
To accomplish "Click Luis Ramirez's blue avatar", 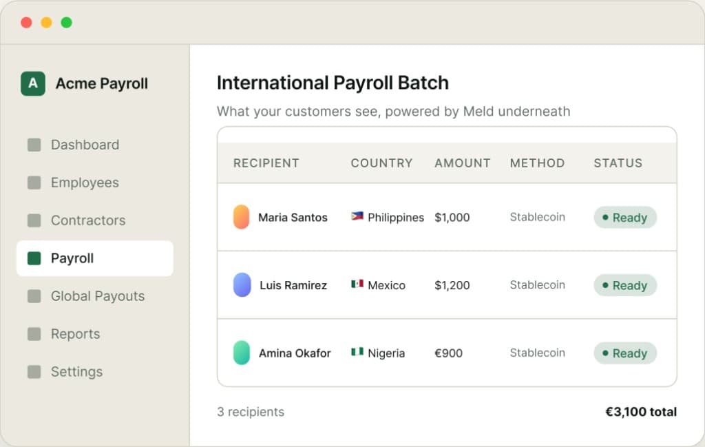I will click(x=242, y=284).
